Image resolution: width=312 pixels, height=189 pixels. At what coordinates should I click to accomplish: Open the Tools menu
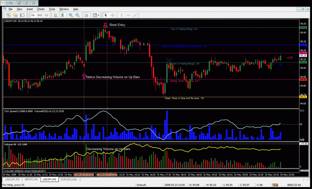tap(52, 9)
